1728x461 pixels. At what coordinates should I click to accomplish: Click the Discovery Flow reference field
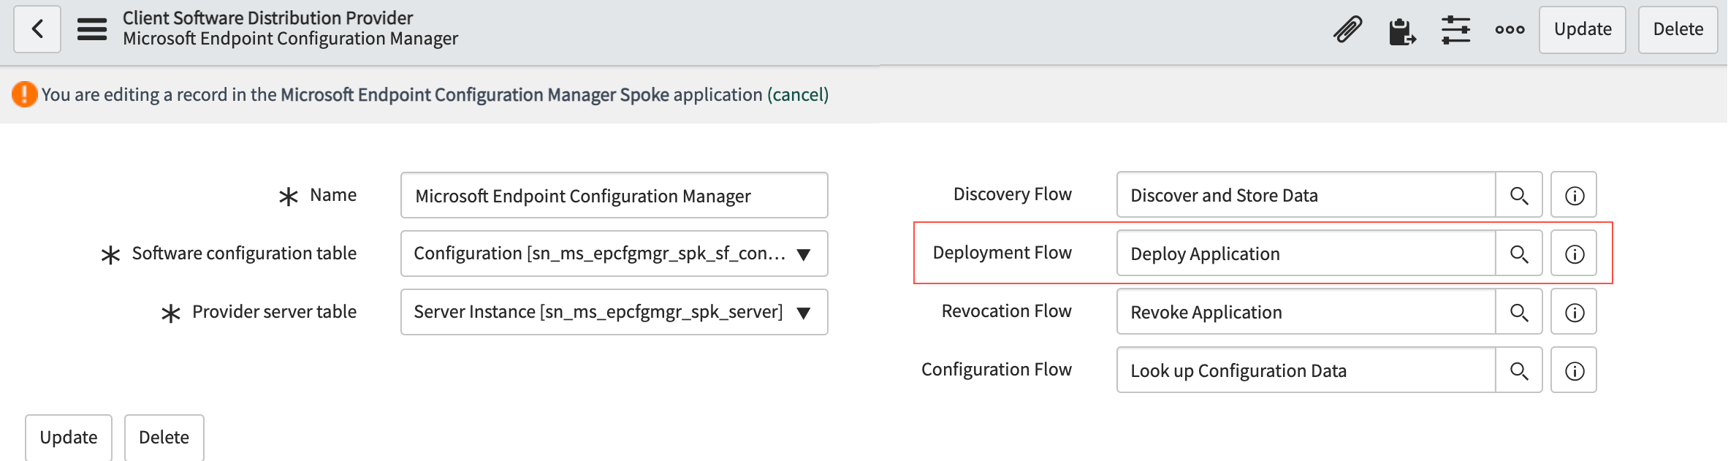coord(1306,195)
